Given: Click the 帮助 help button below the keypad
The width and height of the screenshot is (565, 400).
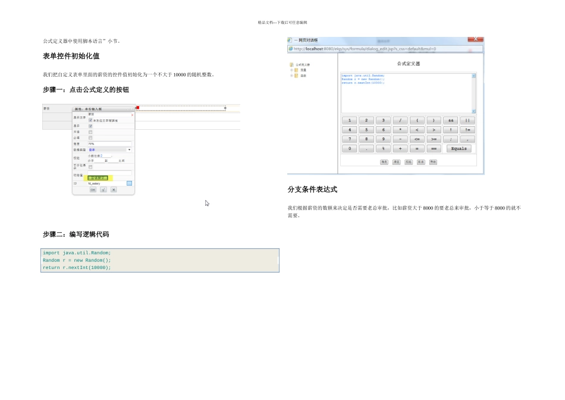Looking at the screenshot, I should [x=433, y=162].
